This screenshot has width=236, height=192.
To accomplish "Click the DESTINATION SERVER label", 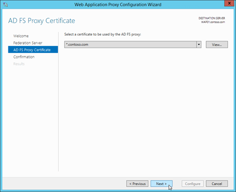I will [212, 18].
